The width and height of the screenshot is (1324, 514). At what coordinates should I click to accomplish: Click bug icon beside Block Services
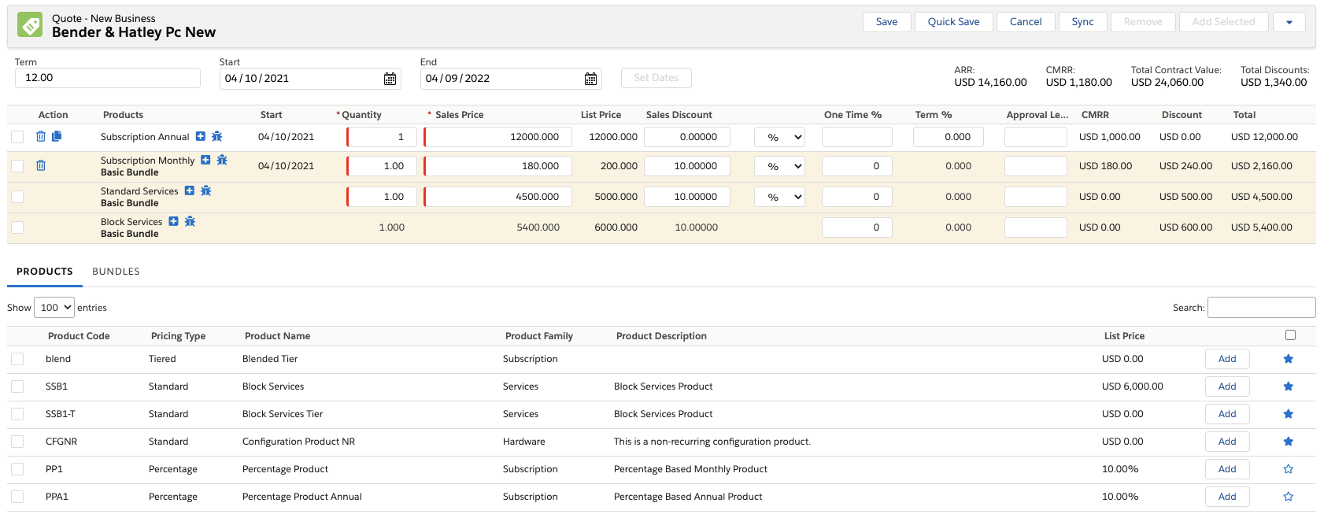tap(190, 221)
